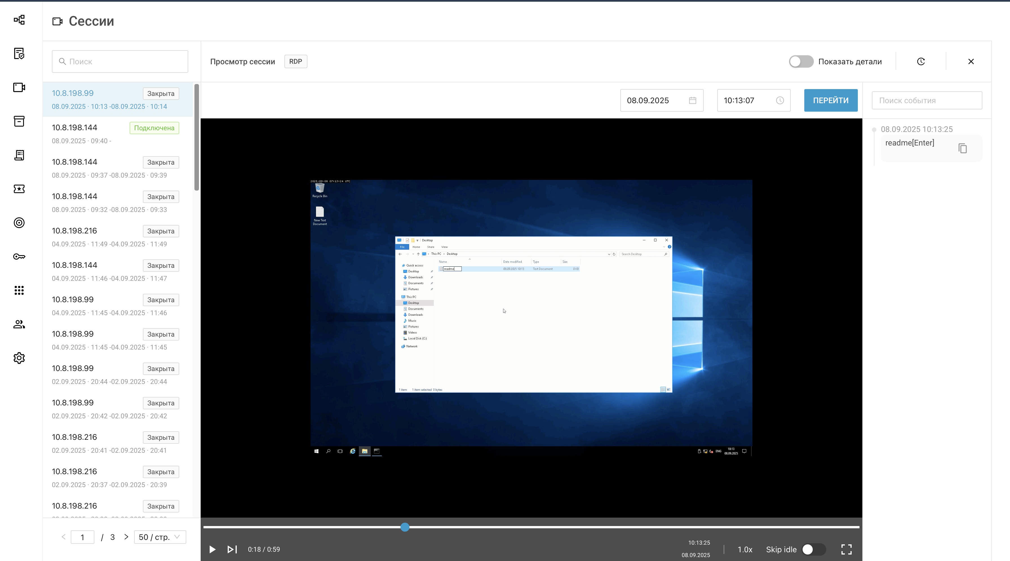The height and width of the screenshot is (561, 1010).
Task: Click the sessions camera sidebar icon
Action: pos(19,87)
